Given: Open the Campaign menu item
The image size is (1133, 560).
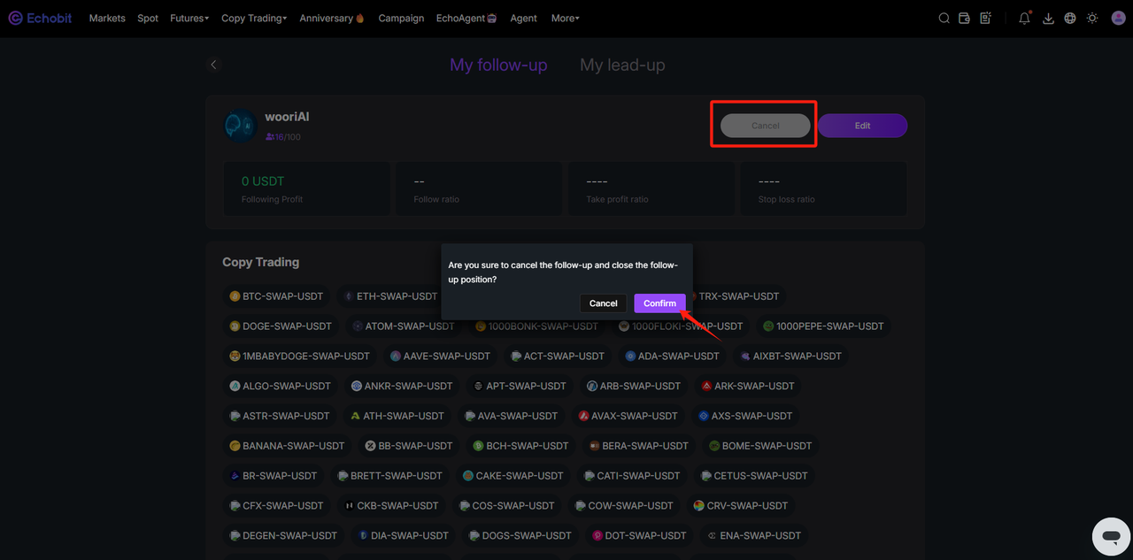Looking at the screenshot, I should tap(401, 18).
